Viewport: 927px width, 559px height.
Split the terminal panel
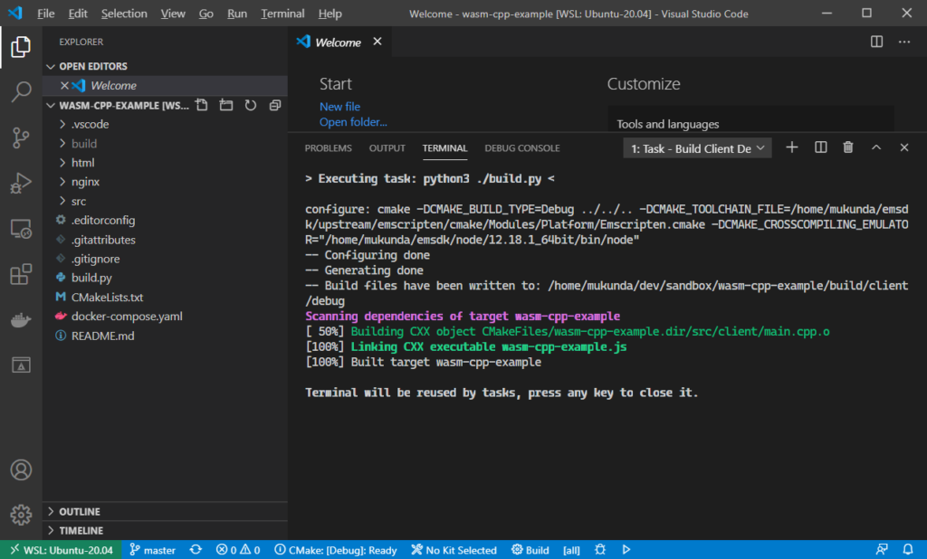pyautogui.click(x=820, y=147)
